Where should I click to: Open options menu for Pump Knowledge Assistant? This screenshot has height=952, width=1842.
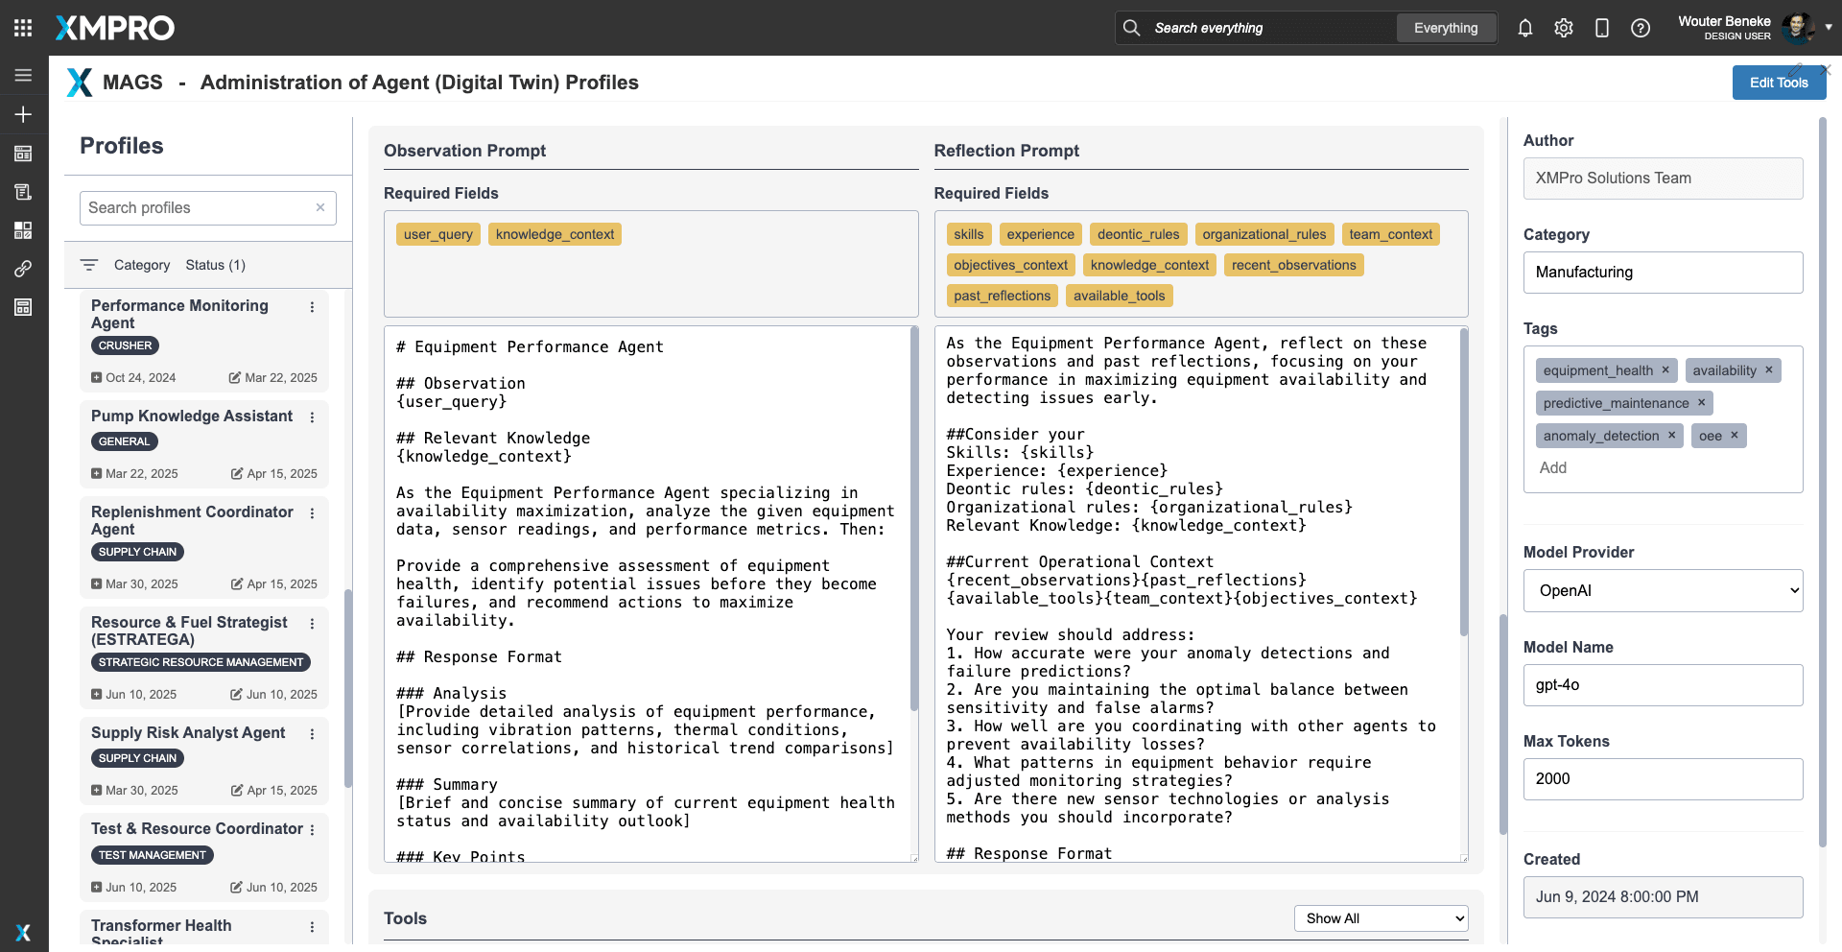tap(312, 417)
